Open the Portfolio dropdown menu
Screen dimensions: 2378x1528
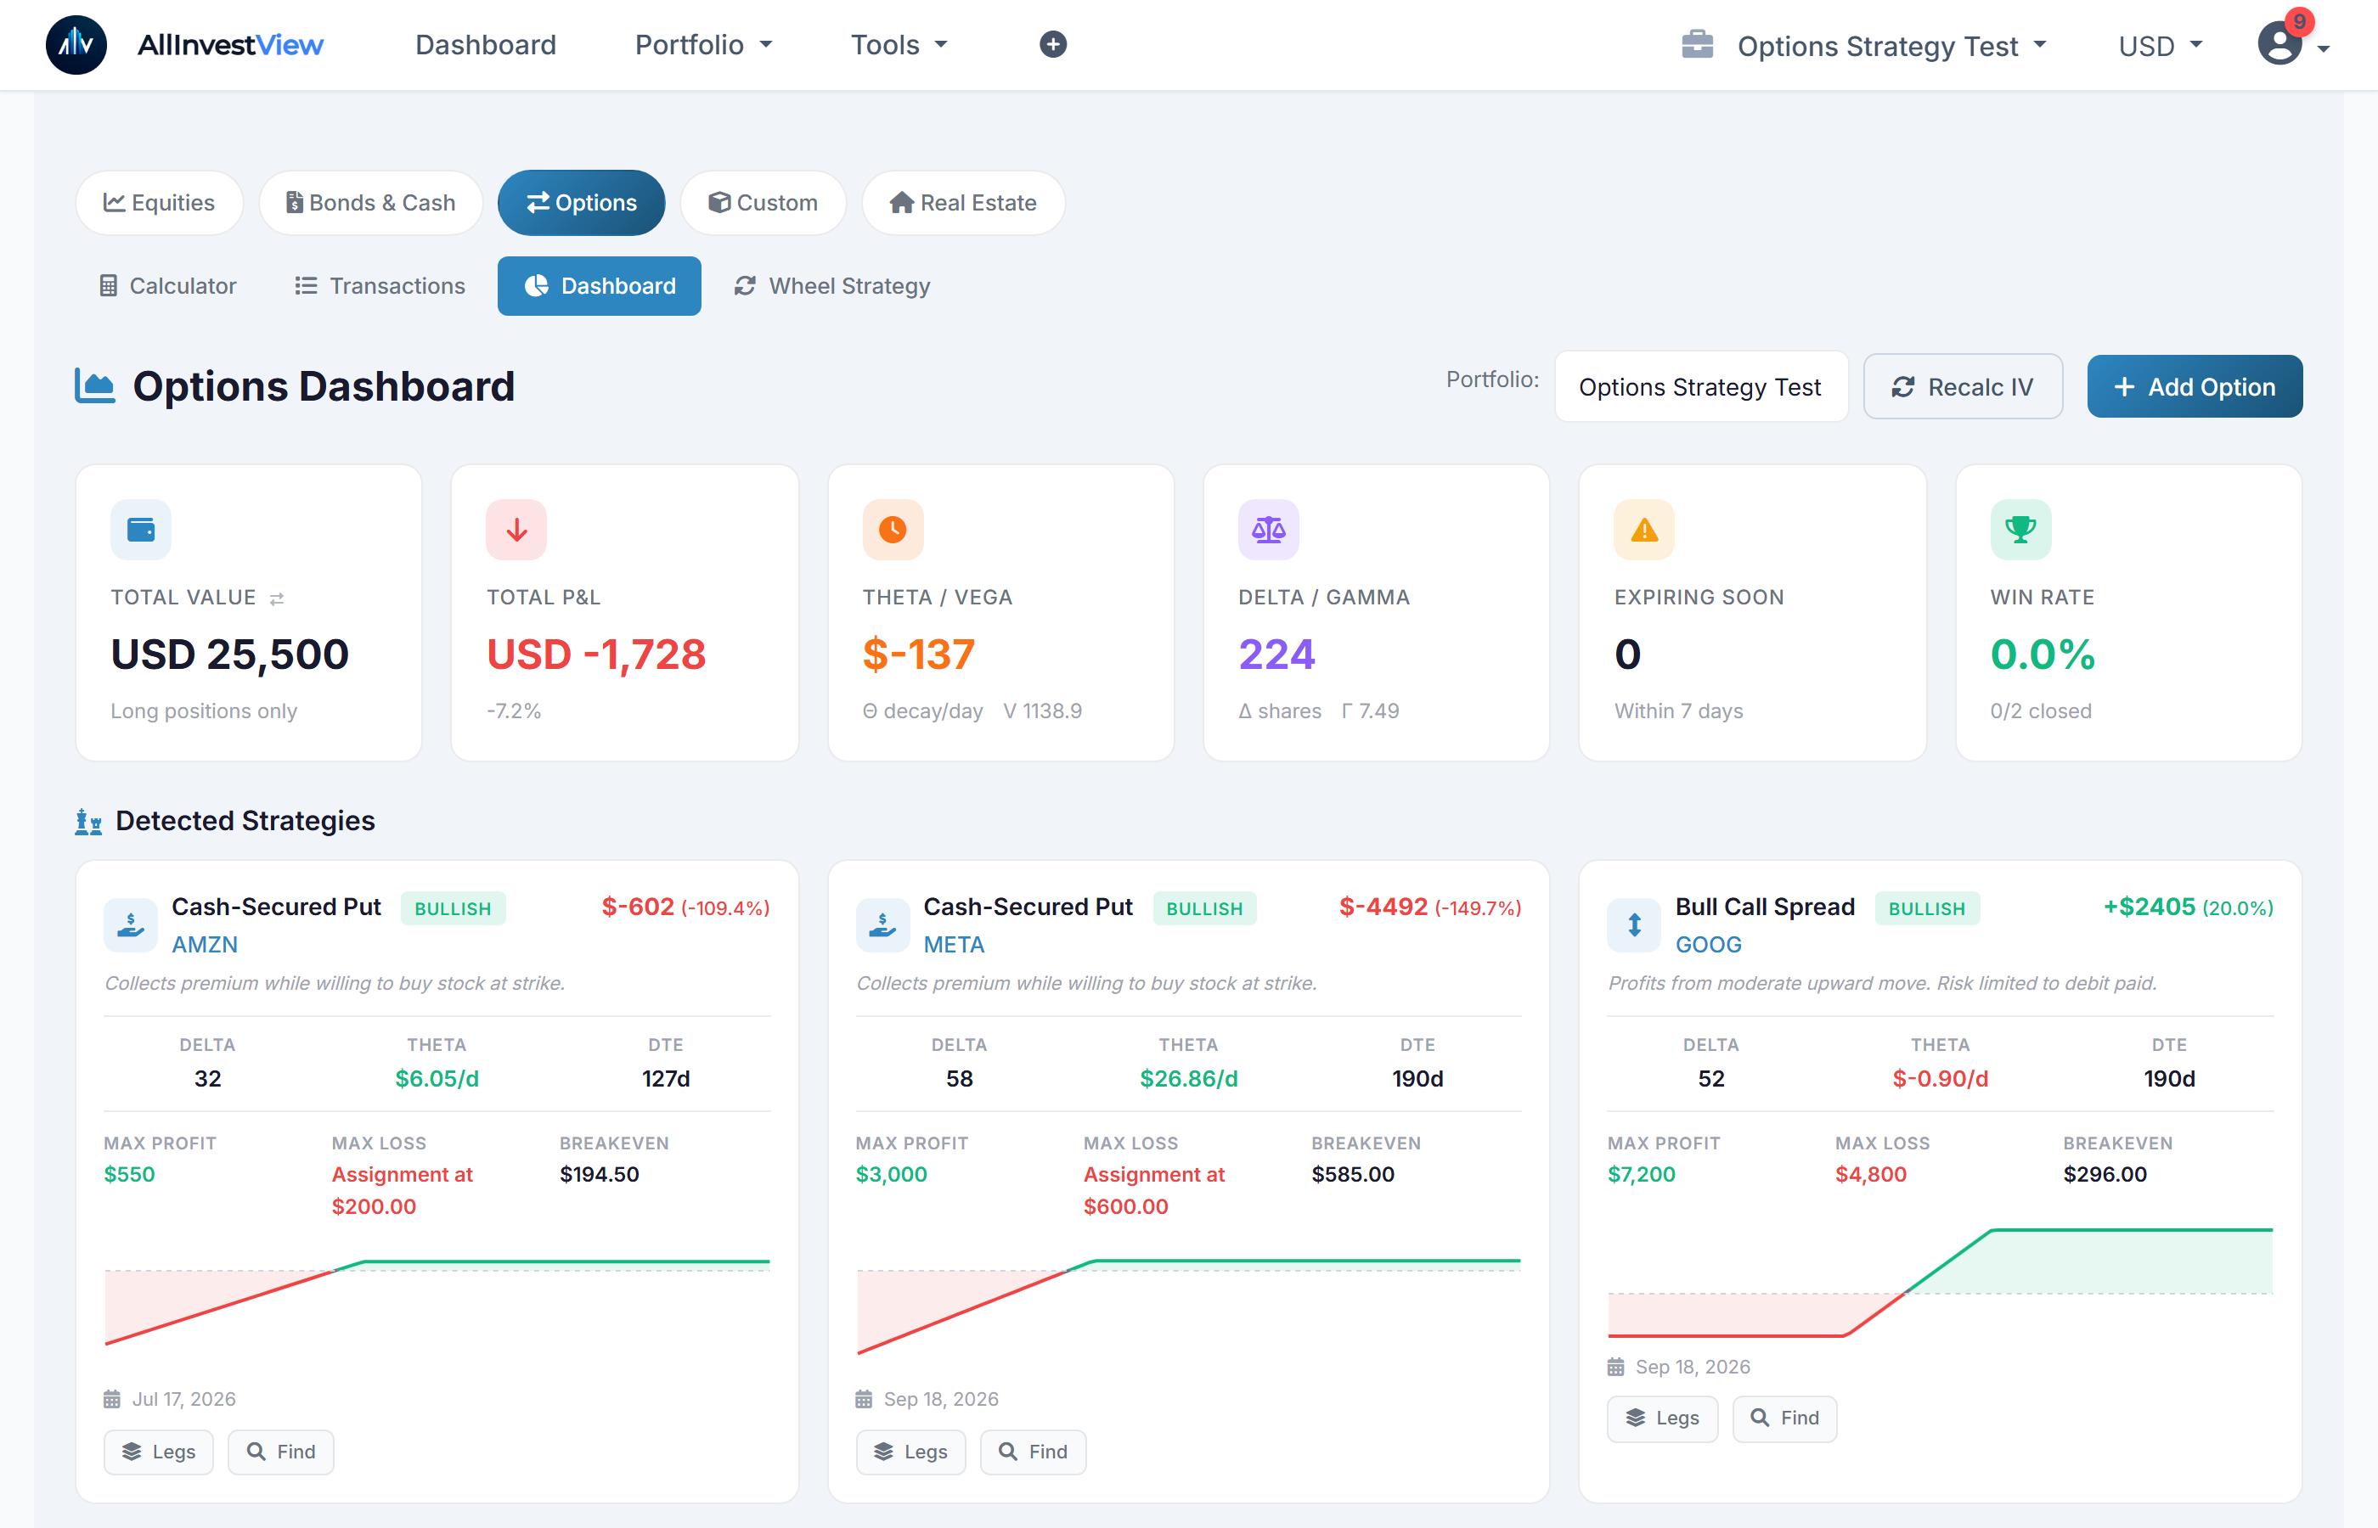tap(702, 45)
